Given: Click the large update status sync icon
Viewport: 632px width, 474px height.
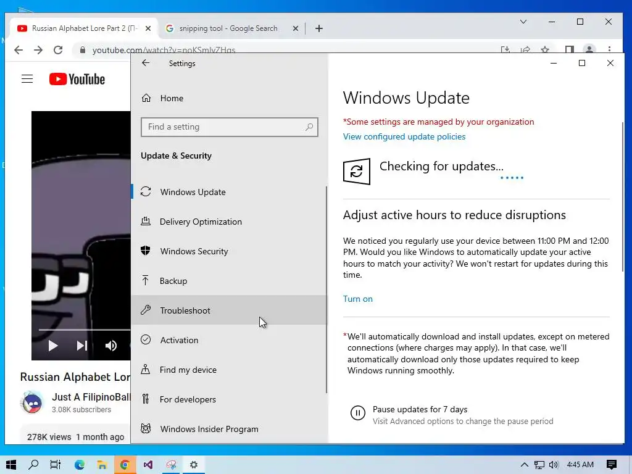Looking at the screenshot, I should click(x=356, y=172).
